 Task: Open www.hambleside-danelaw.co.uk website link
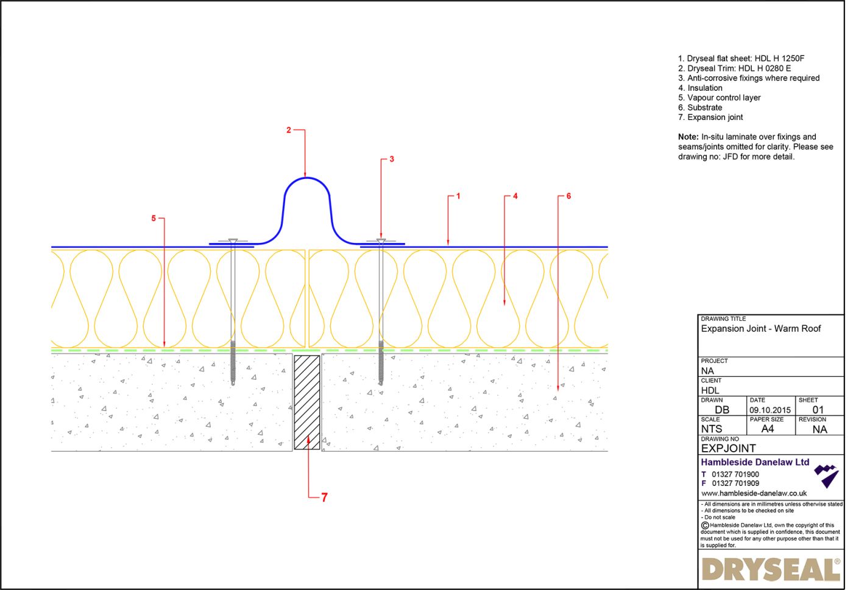(756, 492)
